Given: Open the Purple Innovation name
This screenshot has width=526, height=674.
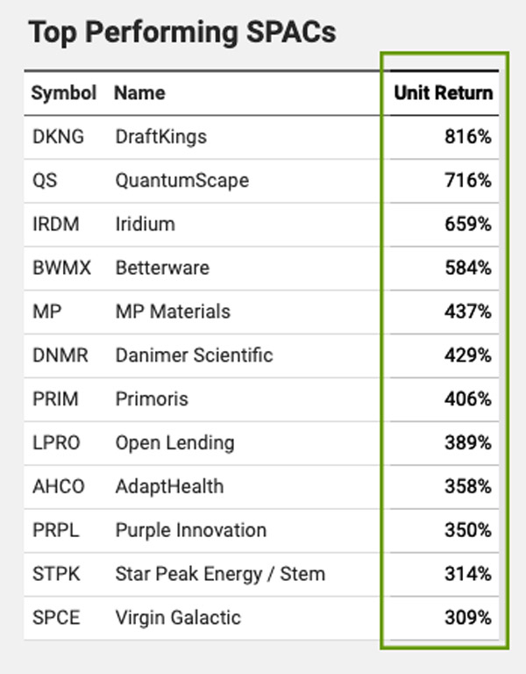Looking at the screenshot, I should 190,530.
